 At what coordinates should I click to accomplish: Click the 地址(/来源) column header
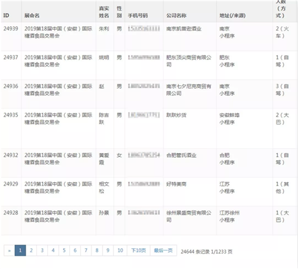pyautogui.click(x=232, y=15)
